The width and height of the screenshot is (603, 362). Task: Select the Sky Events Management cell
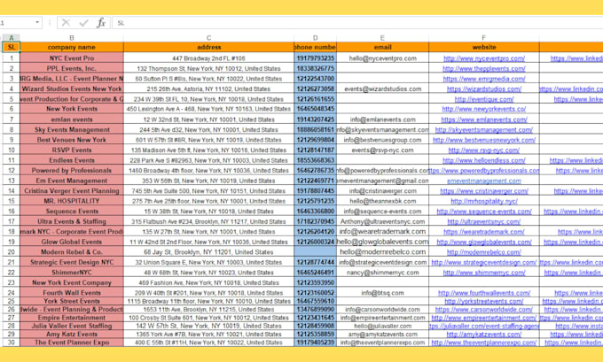[x=72, y=130]
